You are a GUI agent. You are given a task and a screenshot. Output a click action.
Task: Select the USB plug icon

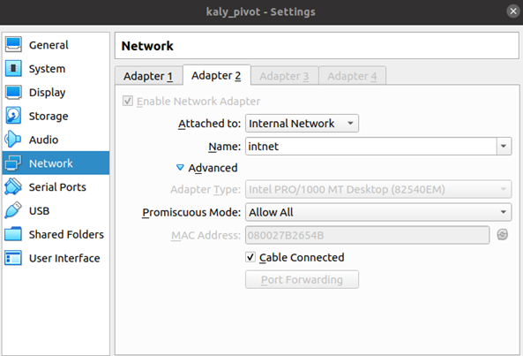tap(13, 211)
